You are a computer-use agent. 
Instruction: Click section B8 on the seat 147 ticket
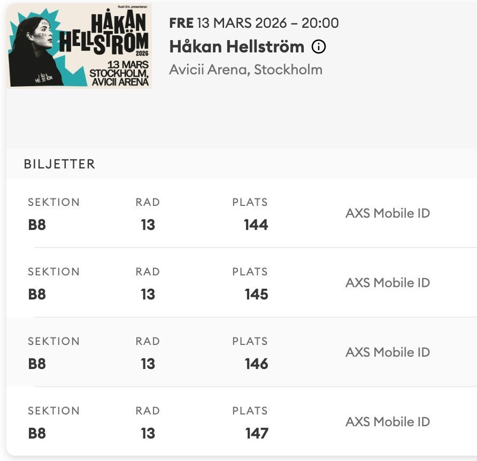click(37, 434)
